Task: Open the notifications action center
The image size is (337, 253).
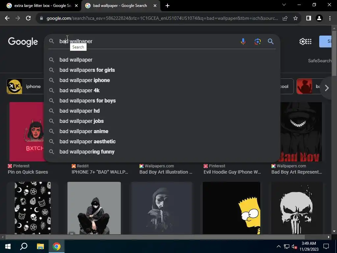Action: coord(326,246)
